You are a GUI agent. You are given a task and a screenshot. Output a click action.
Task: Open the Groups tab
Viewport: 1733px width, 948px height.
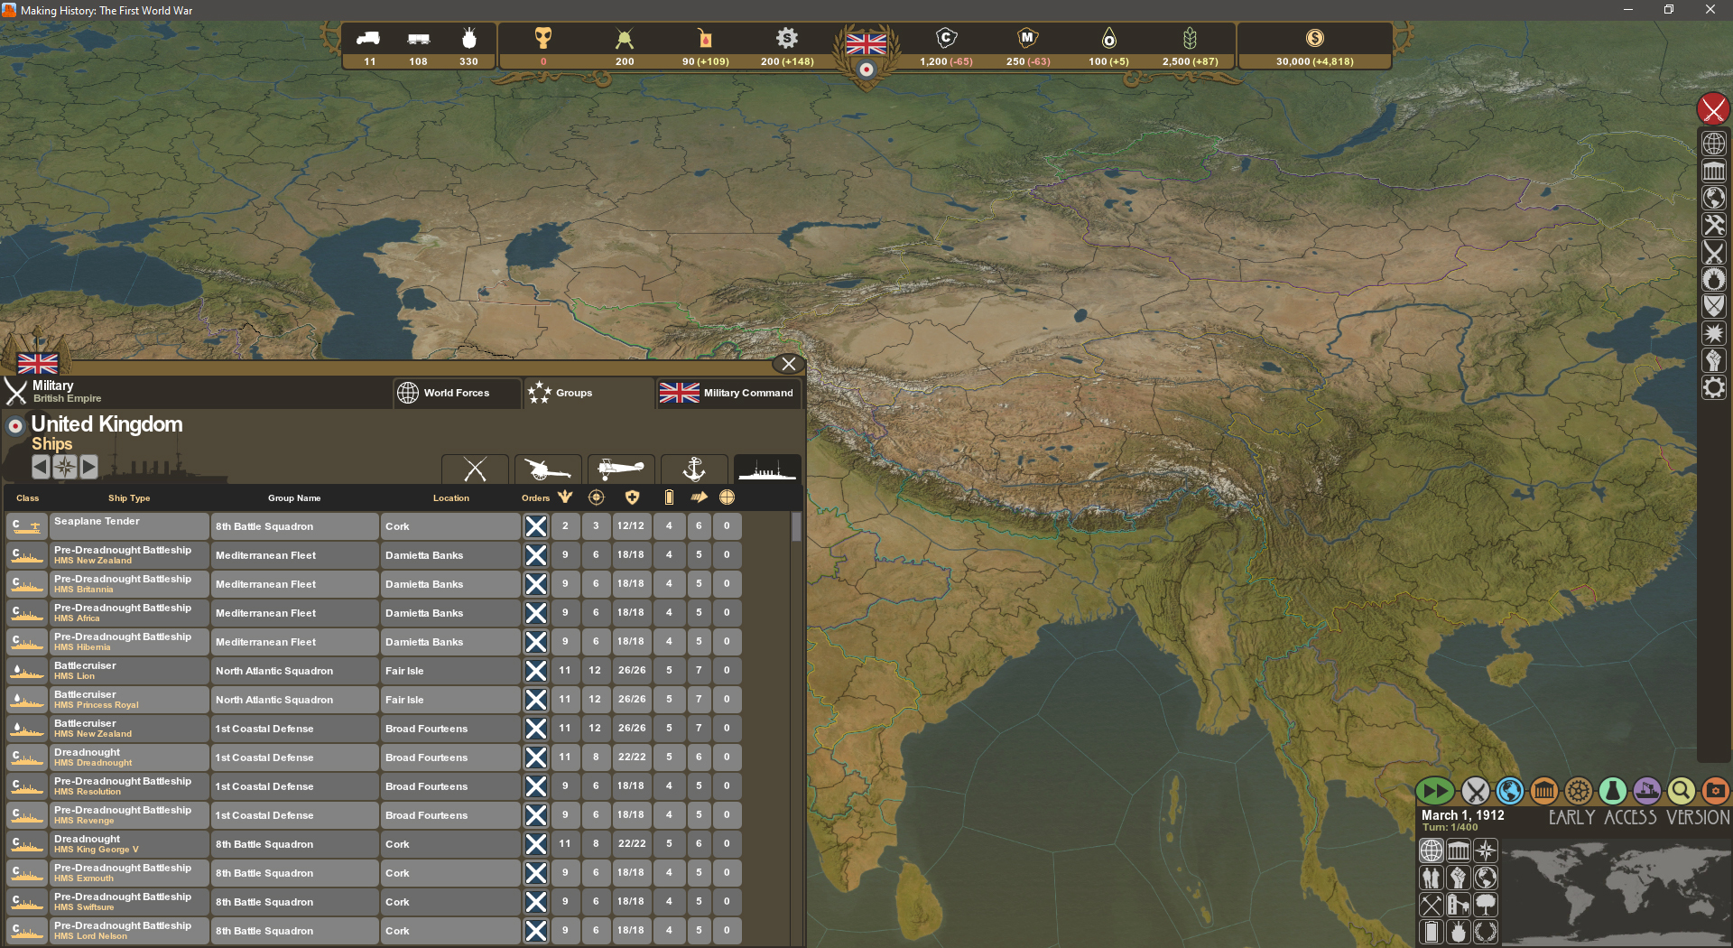[588, 393]
